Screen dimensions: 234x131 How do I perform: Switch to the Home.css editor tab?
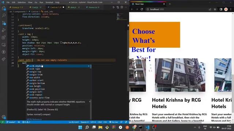93,7
